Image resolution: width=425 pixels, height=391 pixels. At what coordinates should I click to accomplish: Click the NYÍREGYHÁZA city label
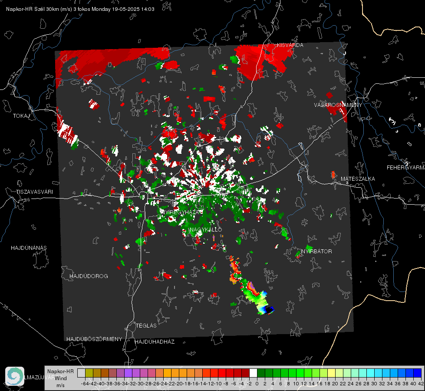(x=181, y=212)
